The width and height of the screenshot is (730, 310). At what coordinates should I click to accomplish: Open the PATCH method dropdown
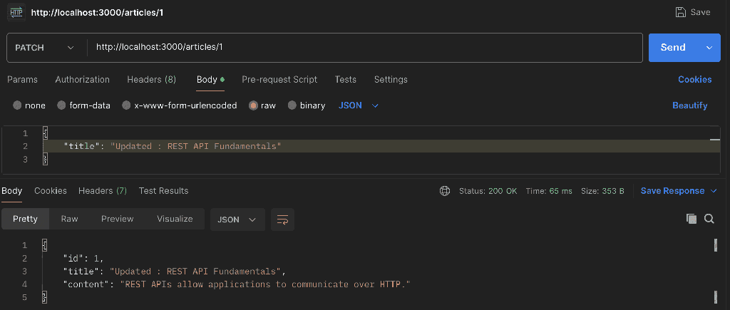[x=45, y=48]
